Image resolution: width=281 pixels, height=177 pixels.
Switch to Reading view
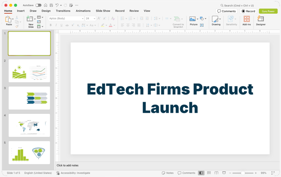point(216,173)
